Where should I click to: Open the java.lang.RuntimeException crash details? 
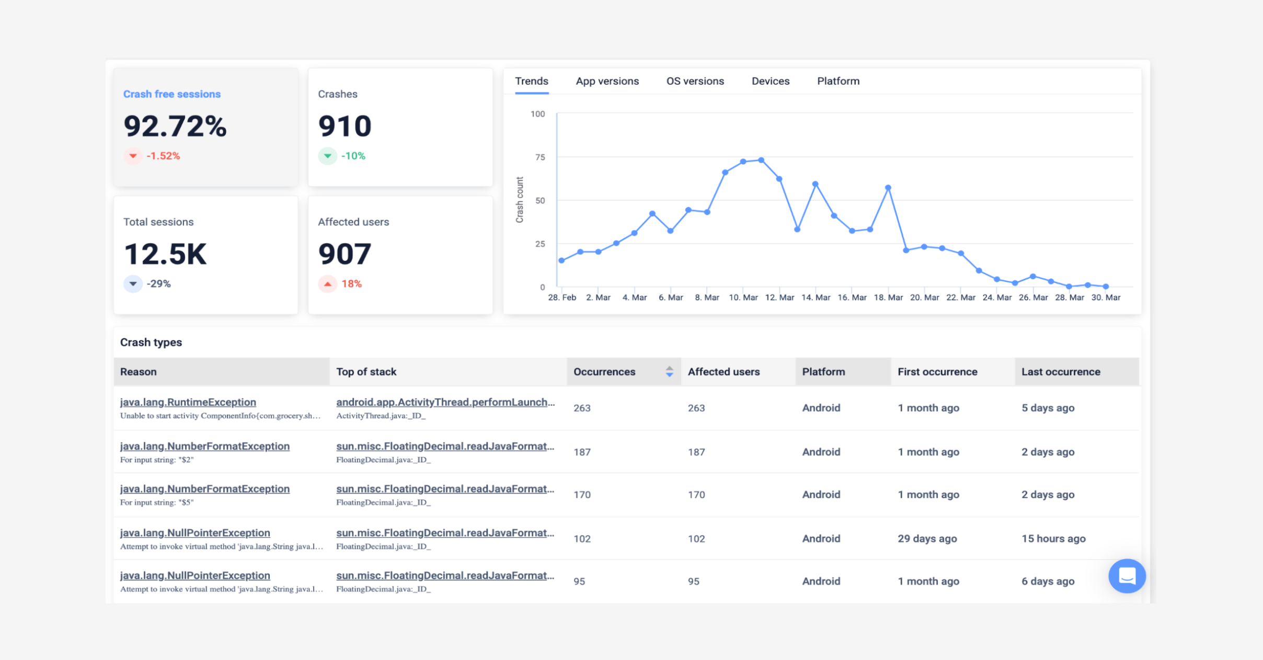pos(188,402)
